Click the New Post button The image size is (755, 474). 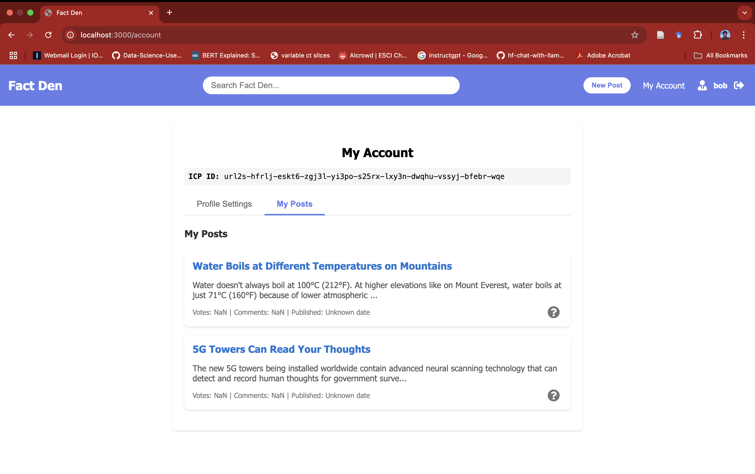606,85
